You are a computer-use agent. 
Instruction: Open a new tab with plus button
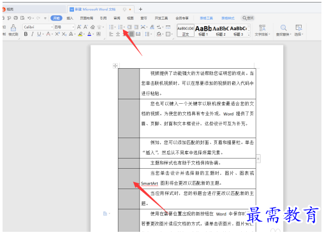[140, 9]
